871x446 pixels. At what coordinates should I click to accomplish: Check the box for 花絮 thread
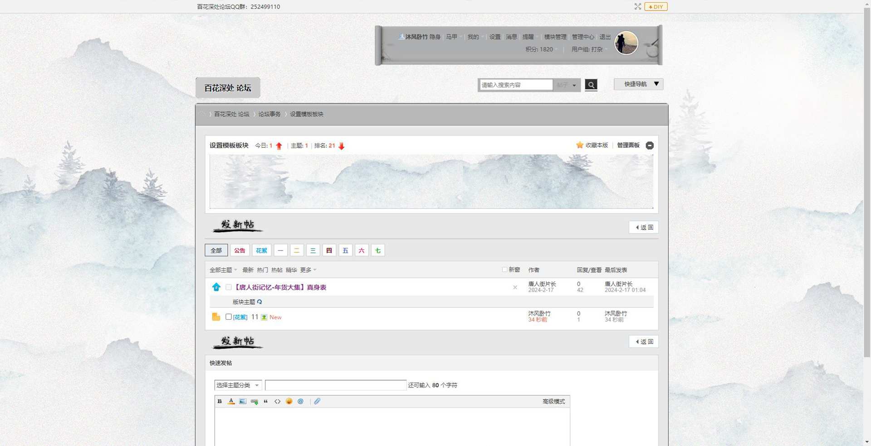point(229,317)
